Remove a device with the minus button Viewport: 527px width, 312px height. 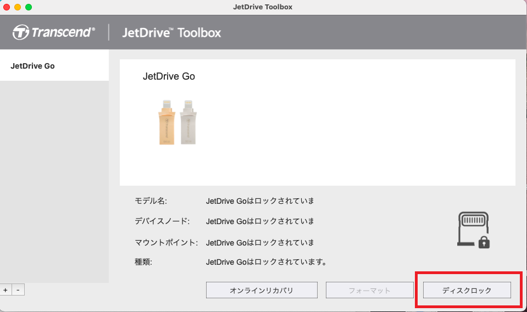18,290
